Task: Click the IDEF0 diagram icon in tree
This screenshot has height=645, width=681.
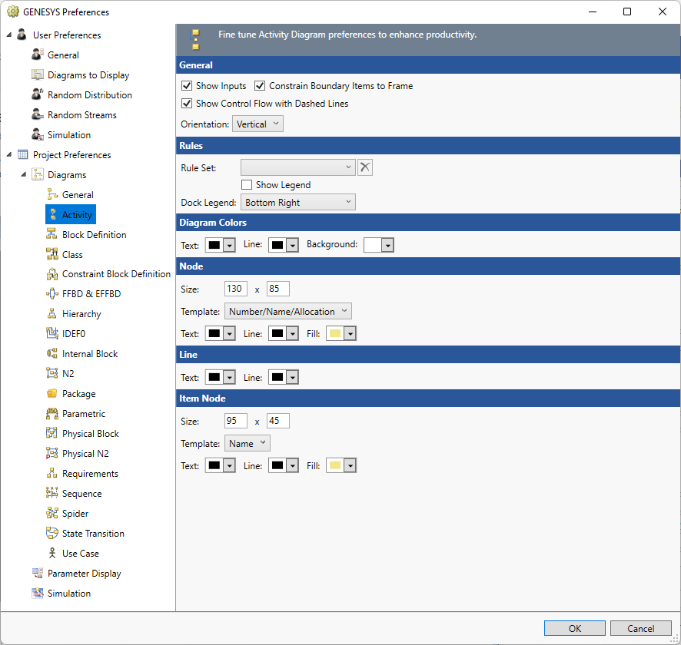Action: click(x=52, y=334)
